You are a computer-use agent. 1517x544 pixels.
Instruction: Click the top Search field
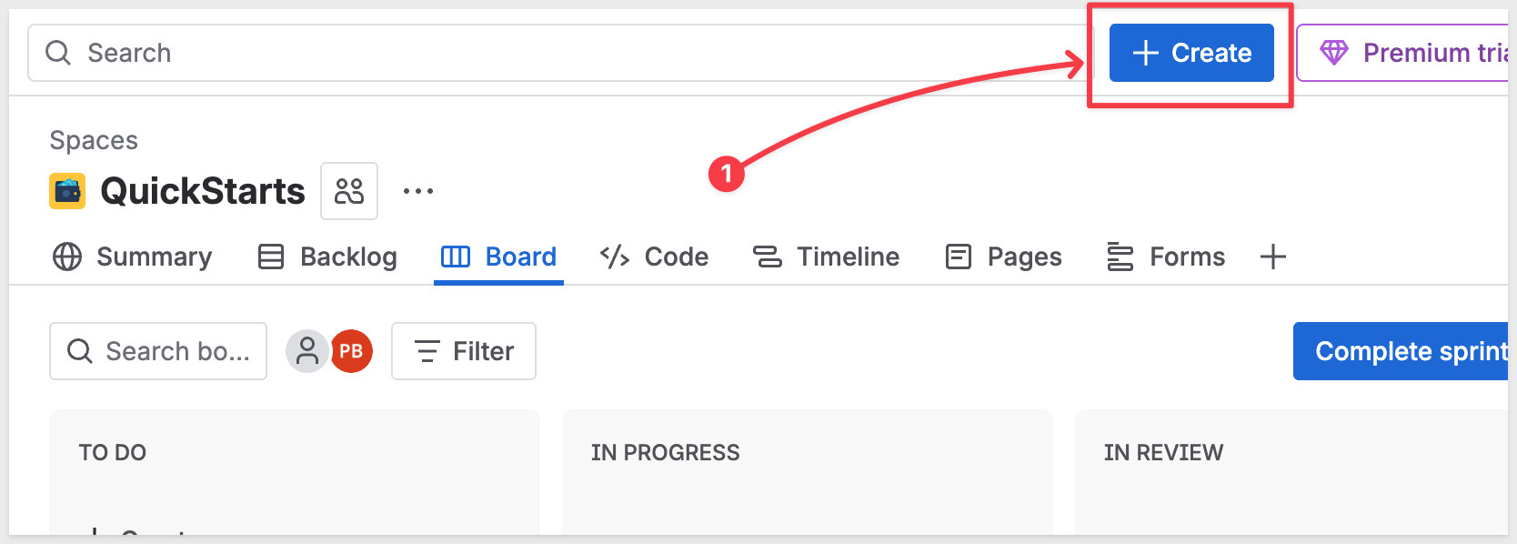[546, 53]
